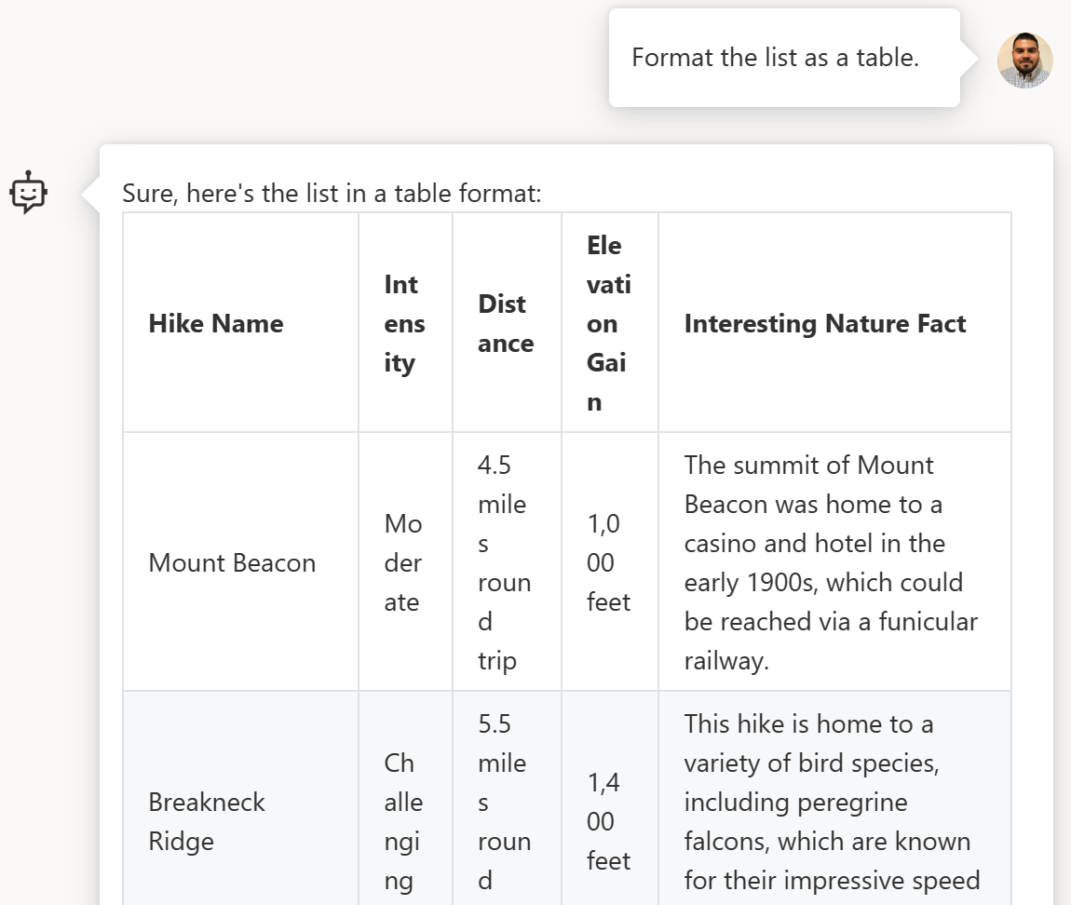The image size is (1071, 905).
Task: Click the peregrine falcons nature fact cell
Action: tap(825, 803)
